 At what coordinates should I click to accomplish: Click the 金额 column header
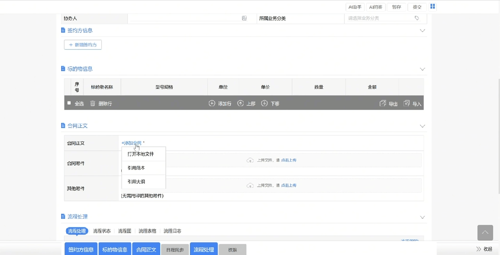coord(372,87)
